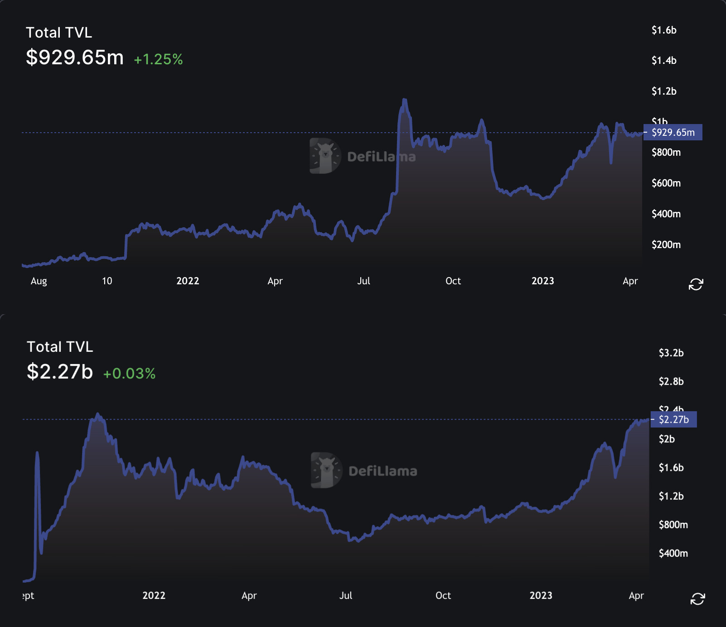
Task: Click the 2023 label on the bottom chart axis
Action: click(541, 596)
